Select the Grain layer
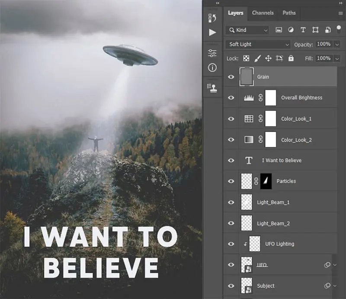Screen dimensions: 346x299 click(x=280, y=77)
